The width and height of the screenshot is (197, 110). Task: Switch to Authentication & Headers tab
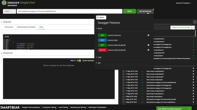click(26, 27)
